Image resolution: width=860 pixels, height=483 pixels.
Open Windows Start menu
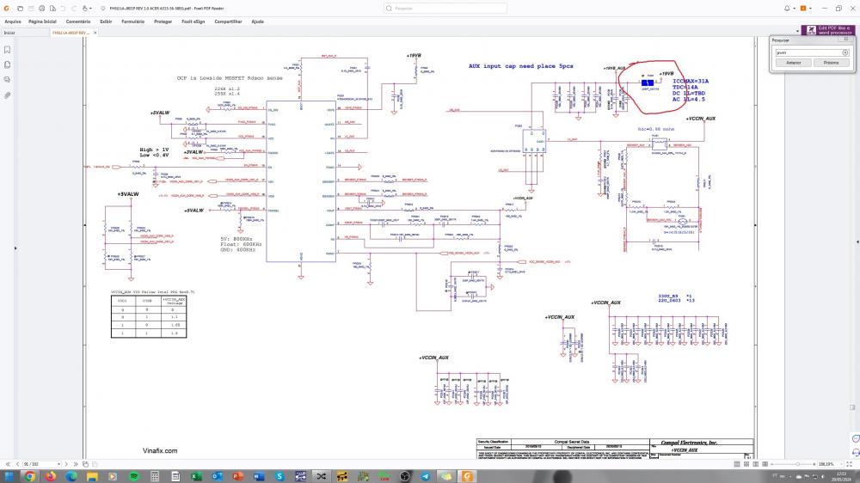click(x=9, y=476)
